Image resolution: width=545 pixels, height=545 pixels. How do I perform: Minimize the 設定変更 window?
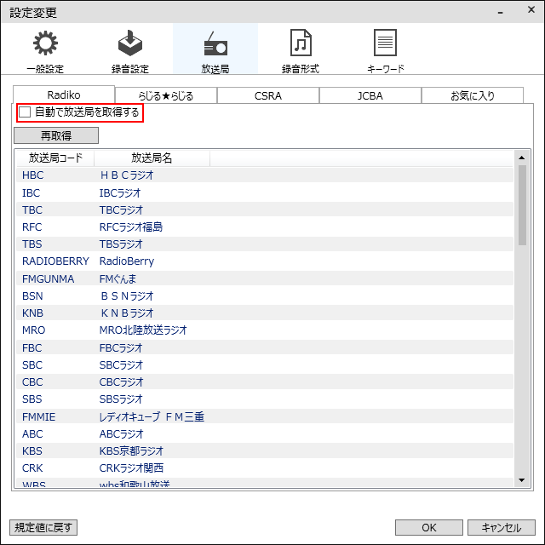[501, 12]
